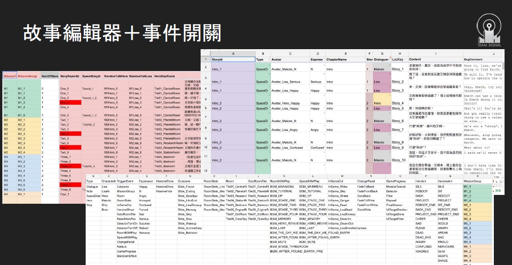Click row header 5 in story sheet
Screen dimensions: 512x265
pos(205,99)
